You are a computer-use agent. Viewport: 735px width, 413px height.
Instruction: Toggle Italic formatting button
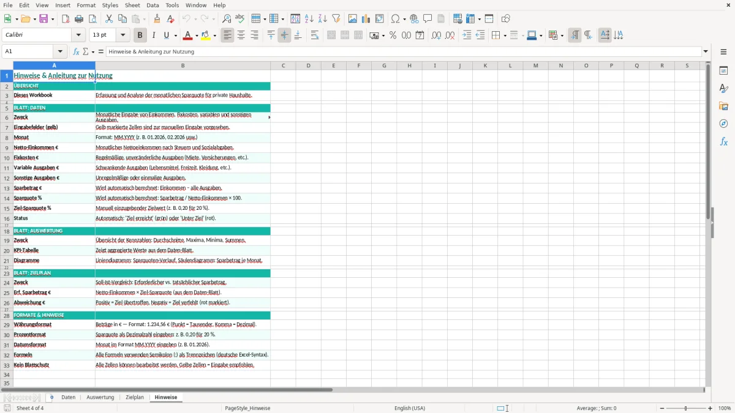pos(153,35)
